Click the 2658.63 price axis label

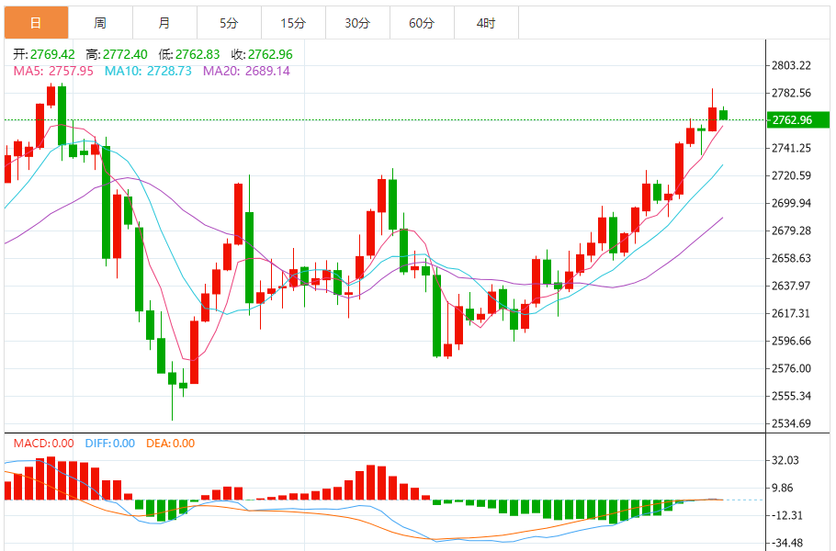(x=791, y=258)
